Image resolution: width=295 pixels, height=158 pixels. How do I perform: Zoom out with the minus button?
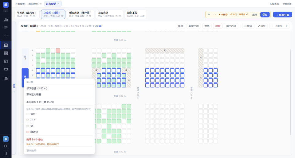point(272,26)
